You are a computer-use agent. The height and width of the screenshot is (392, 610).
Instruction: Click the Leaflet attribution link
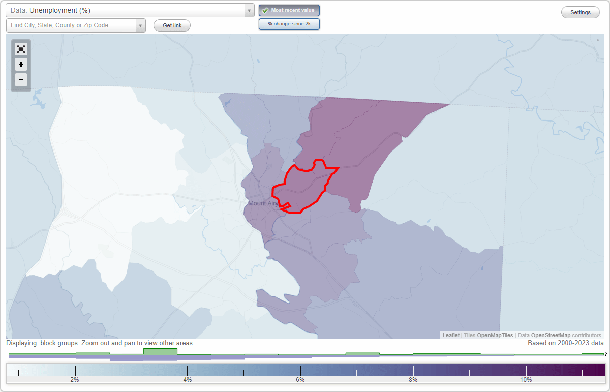pyautogui.click(x=449, y=335)
